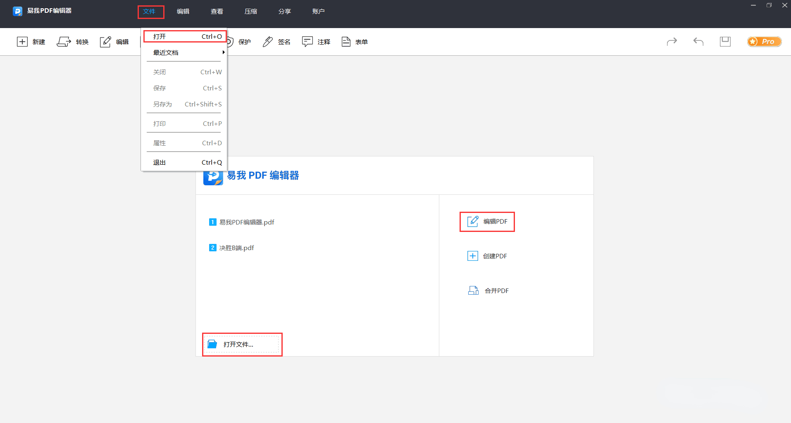
Task: Click the 合并PDF label on start panel
Action: (x=497, y=291)
